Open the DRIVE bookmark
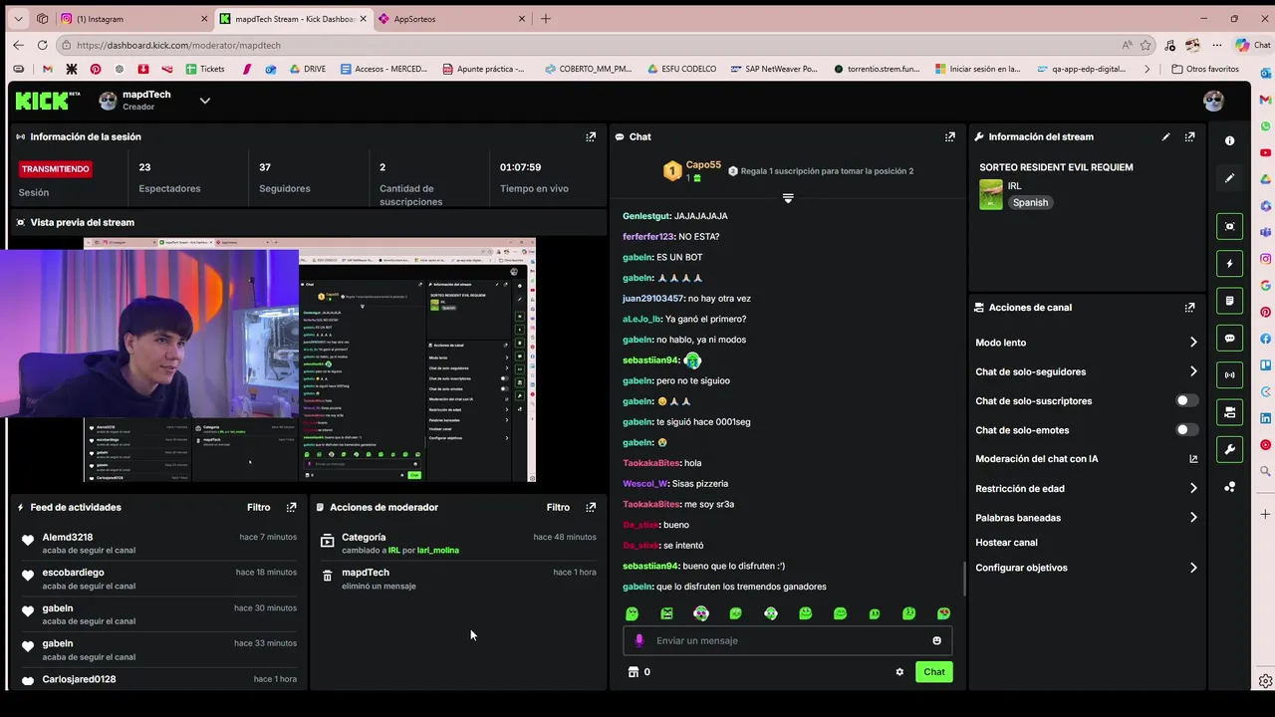This screenshot has width=1275, height=717. coord(308,69)
